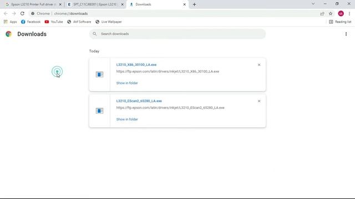Image resolution: width=355 pixels, height=199 pixels.
Task: Click the browser forward arrow
Action: pos(14,13)
